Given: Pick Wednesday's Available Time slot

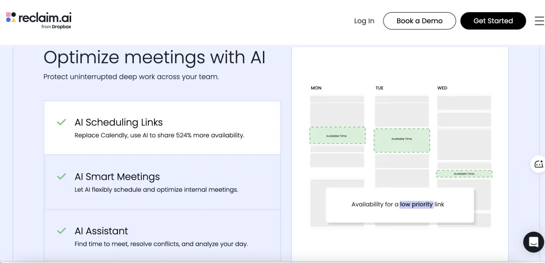Looking at the screenshot, I should [x=464, y=174].
